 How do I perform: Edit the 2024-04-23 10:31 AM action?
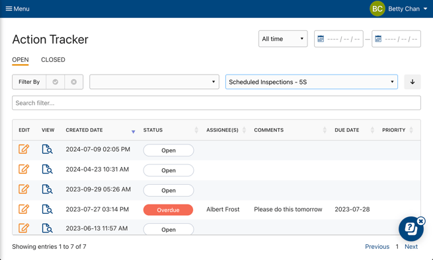[24, 169]
